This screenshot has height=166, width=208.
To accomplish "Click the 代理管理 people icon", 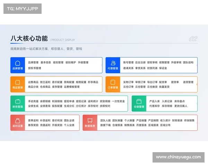I will (113, 63).
